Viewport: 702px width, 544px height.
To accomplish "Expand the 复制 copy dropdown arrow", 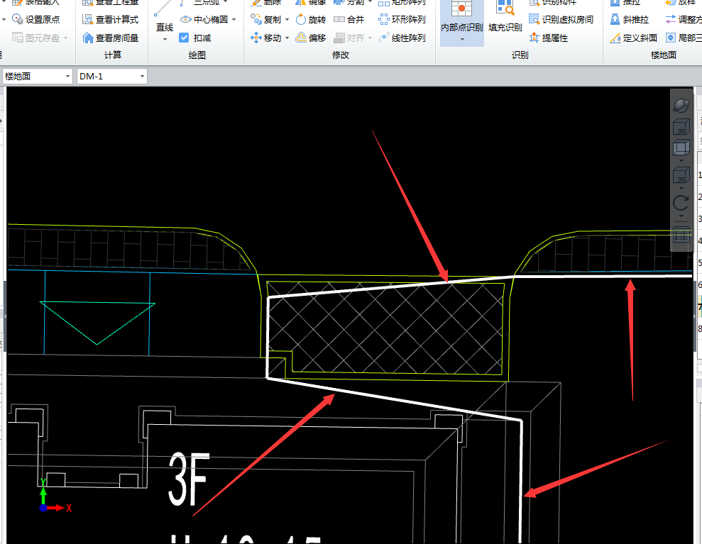I will click(x=287, y=19).
